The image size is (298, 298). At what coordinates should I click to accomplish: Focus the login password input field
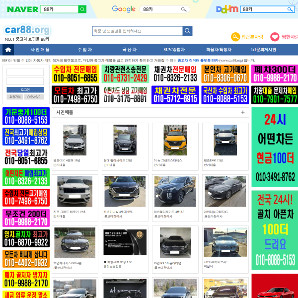[25, 81]
